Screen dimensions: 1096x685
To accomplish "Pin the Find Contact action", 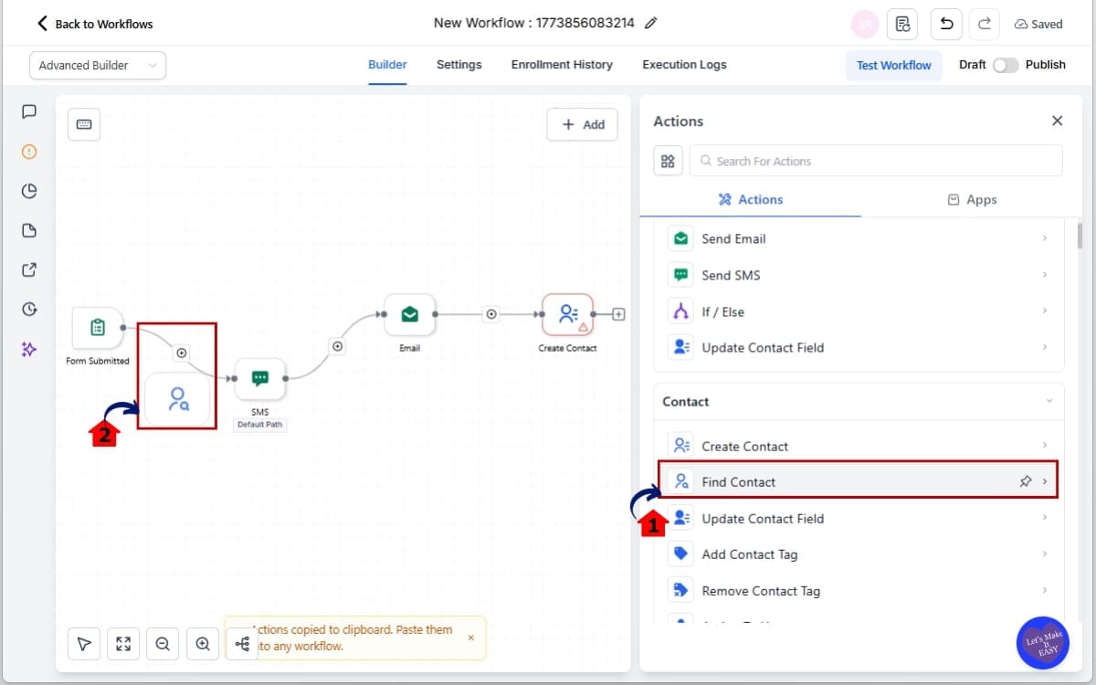I will tap(1026, 482).
